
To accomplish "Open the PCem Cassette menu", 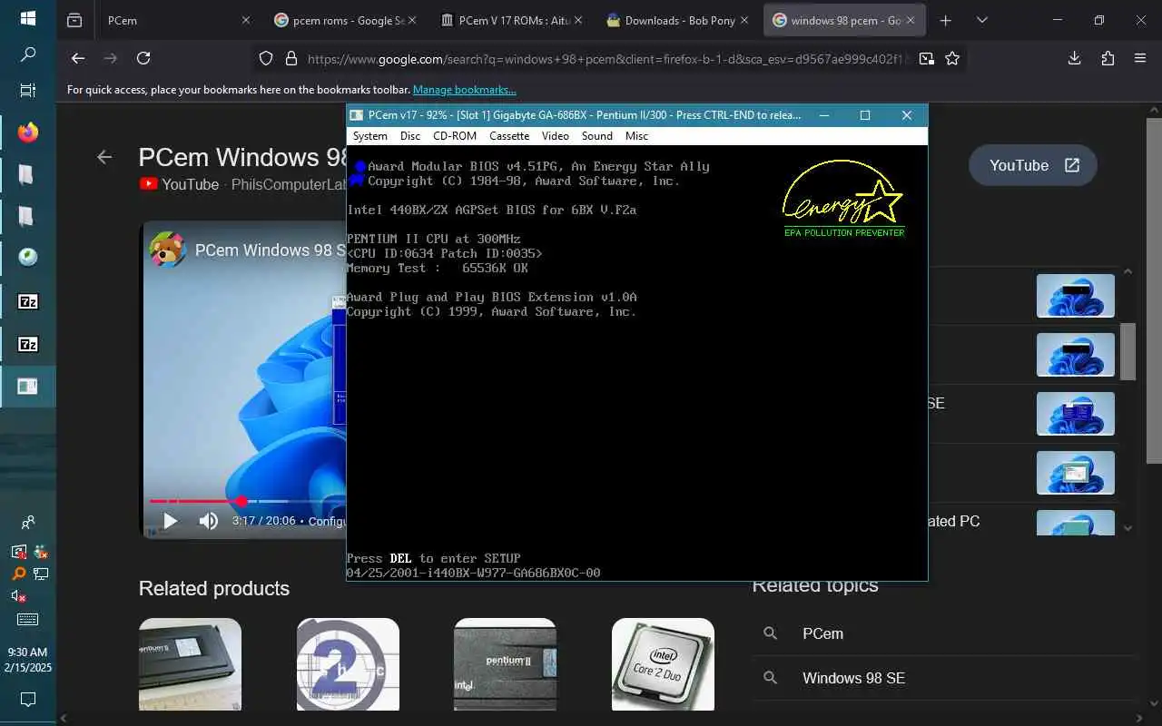I will point(509,136).
